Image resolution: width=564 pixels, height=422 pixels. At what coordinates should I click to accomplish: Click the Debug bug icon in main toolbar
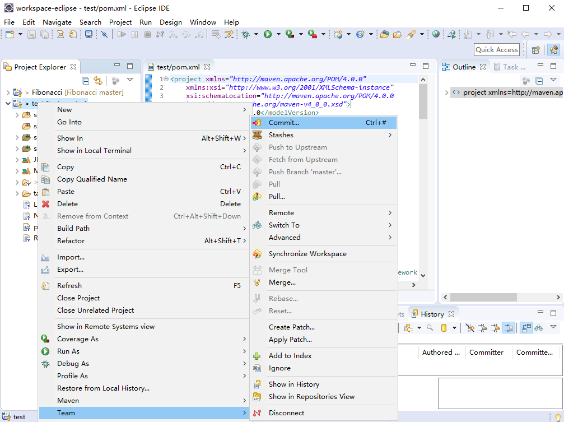click(246, 34)
